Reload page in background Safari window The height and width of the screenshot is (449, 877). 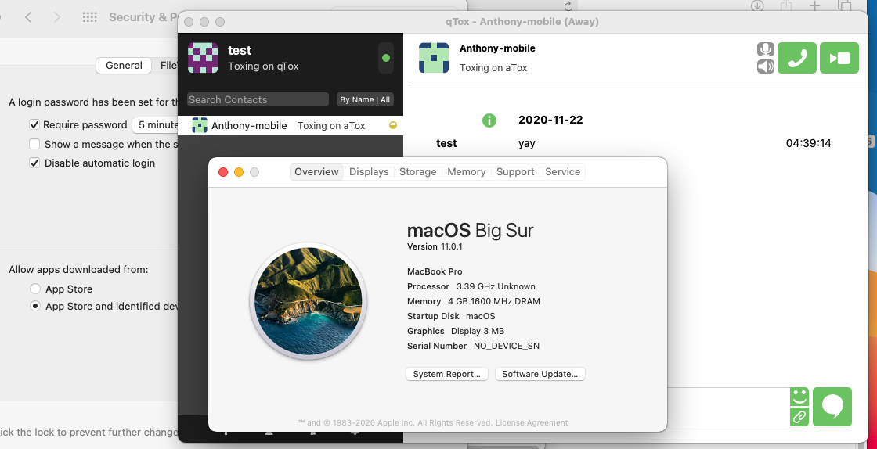tap(568, 6)
